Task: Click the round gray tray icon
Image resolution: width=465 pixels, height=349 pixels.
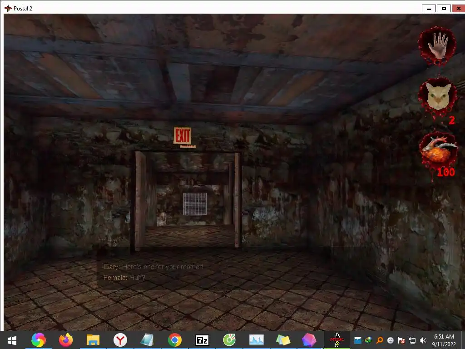Action: (x=390, y=340)
